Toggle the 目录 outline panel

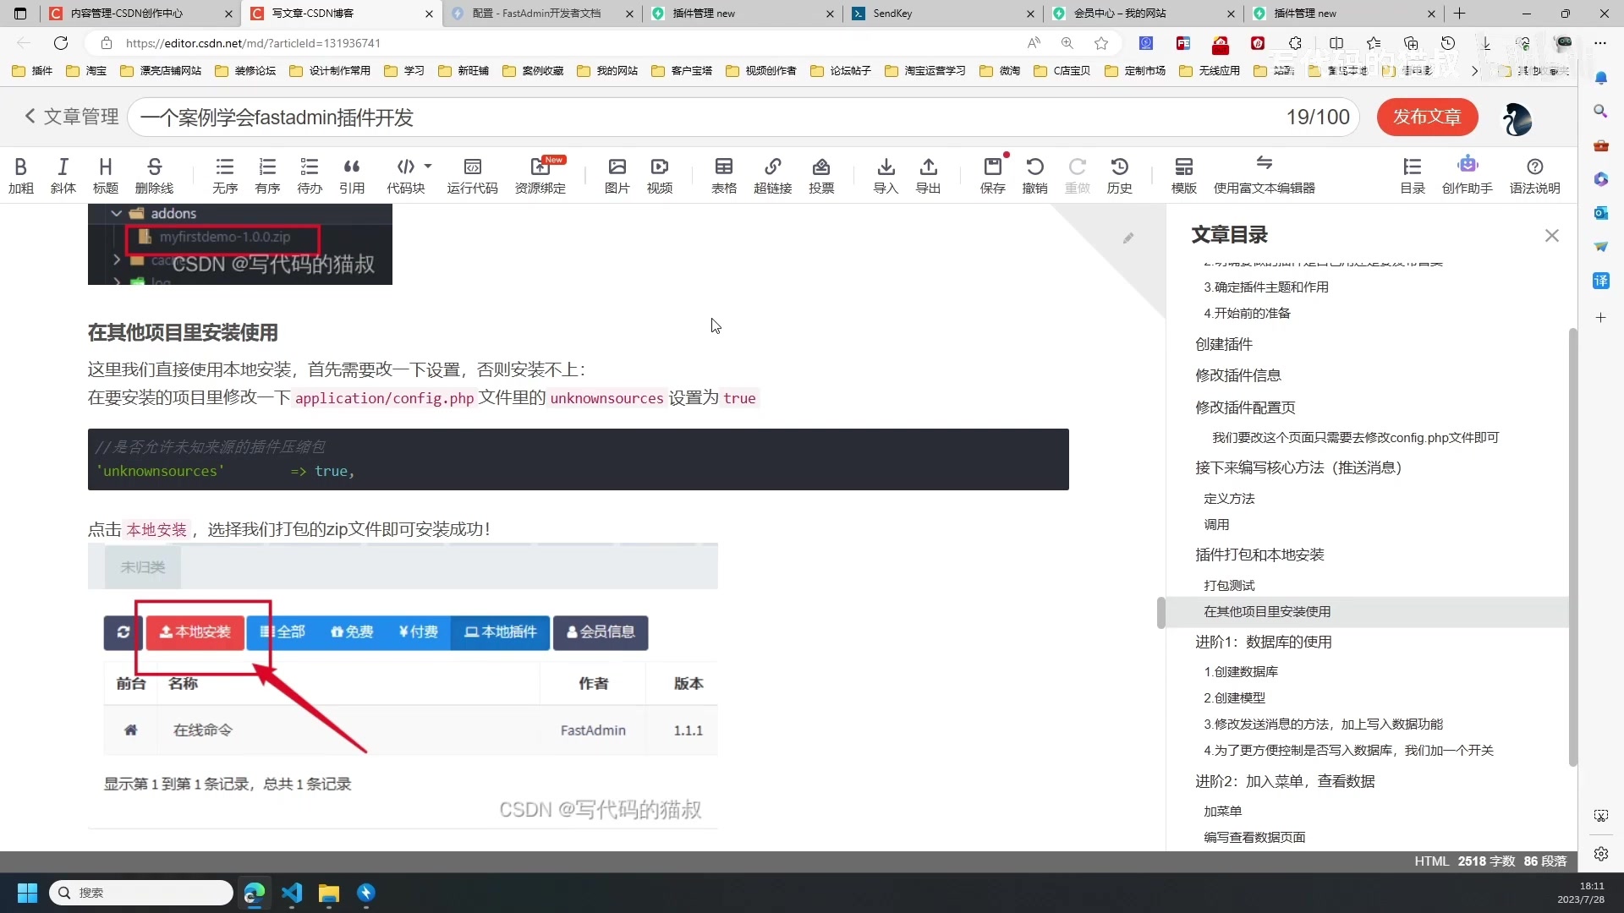1413,175
